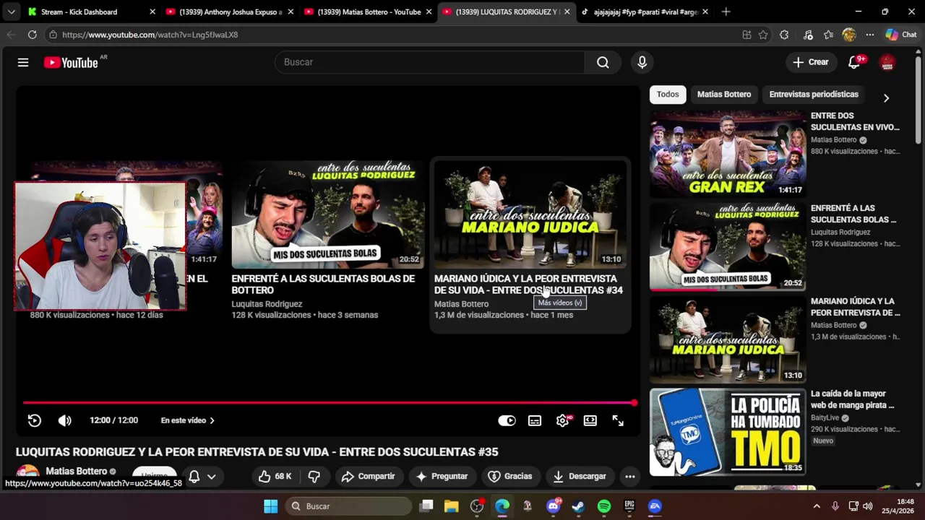Click the Preguntar button

pos(442,477)
